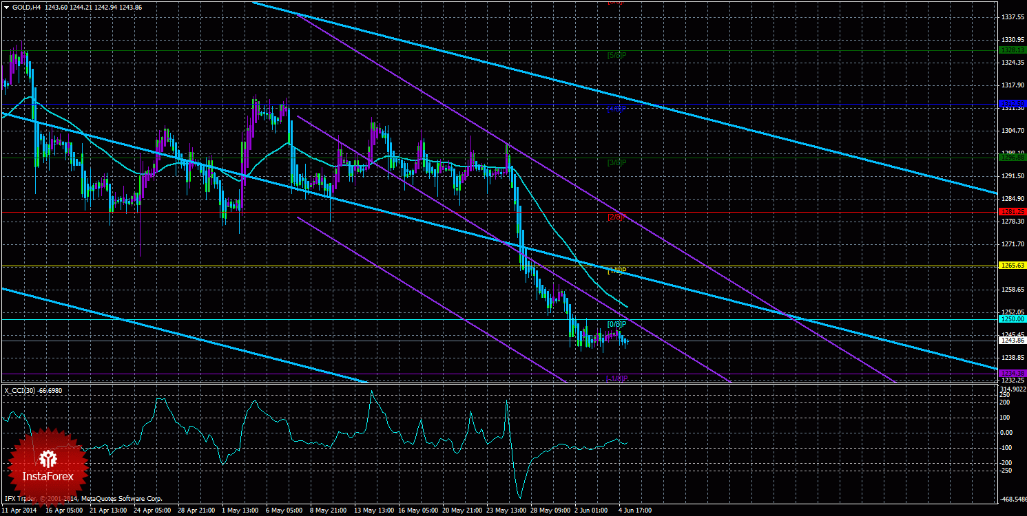1027x516 pixels.
Task: Click the 11 Apr 2014 date label
Action: tap(19, 511)
